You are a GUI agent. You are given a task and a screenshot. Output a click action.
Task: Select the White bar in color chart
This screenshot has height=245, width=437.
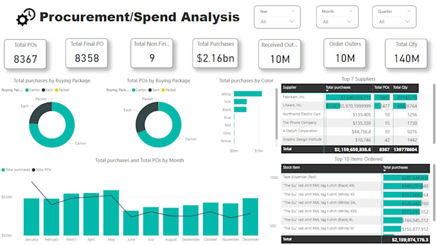[x=248, y=94]
